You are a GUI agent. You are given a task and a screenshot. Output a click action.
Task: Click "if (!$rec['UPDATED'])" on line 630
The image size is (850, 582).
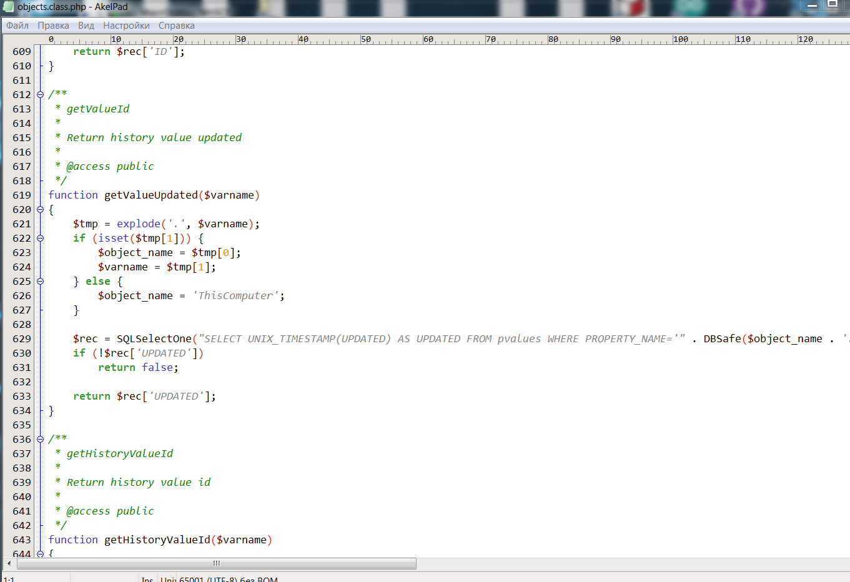(x=138, y=353)
